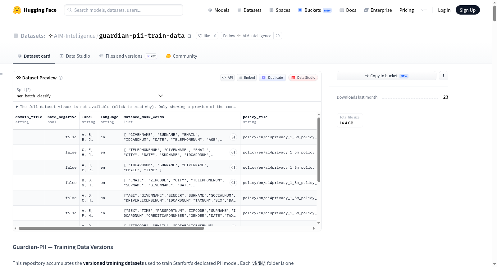Click the scroll-left arrow of the table scrollbar
This screenshot has width=497, height=267.
[16, 228]
